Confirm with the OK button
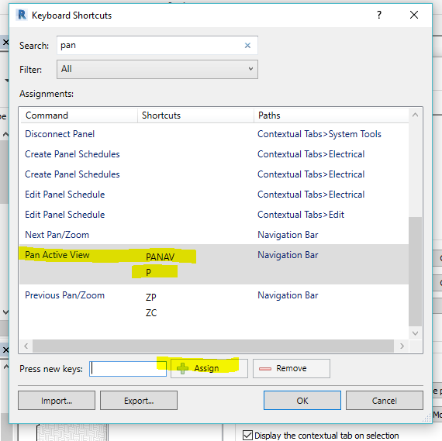442x441 pixels. pyautogui.click(x=302, y=401)
